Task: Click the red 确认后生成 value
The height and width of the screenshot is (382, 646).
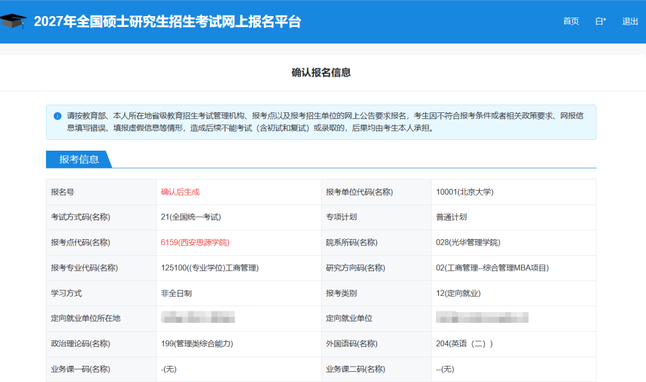Action: click(180, 192)
